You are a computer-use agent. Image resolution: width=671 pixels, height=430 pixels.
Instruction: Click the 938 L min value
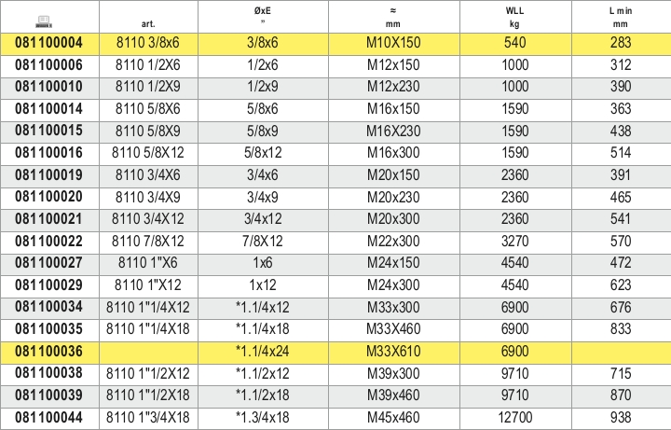[x=621, y=417]
